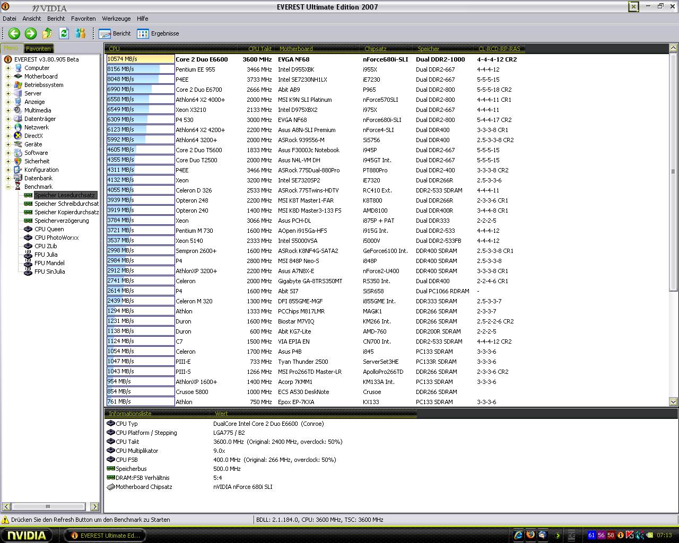
Task: Click the Refresh toolbar icon
Action: [x=64, y=33]
